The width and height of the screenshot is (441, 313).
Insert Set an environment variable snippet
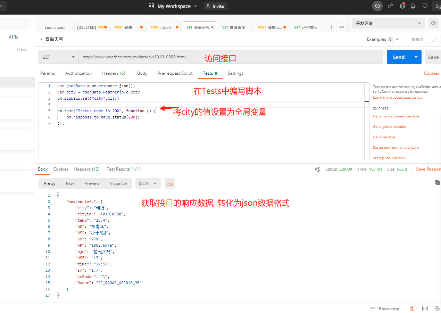[396, 148]
